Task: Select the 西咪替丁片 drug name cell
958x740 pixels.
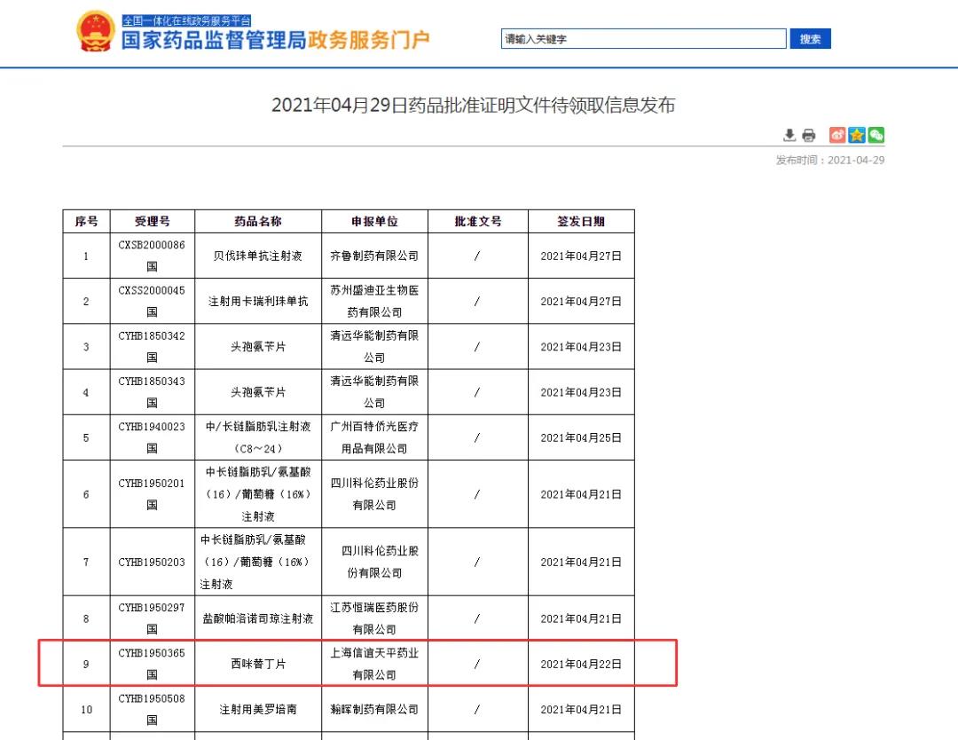Action: coord(258,664)
